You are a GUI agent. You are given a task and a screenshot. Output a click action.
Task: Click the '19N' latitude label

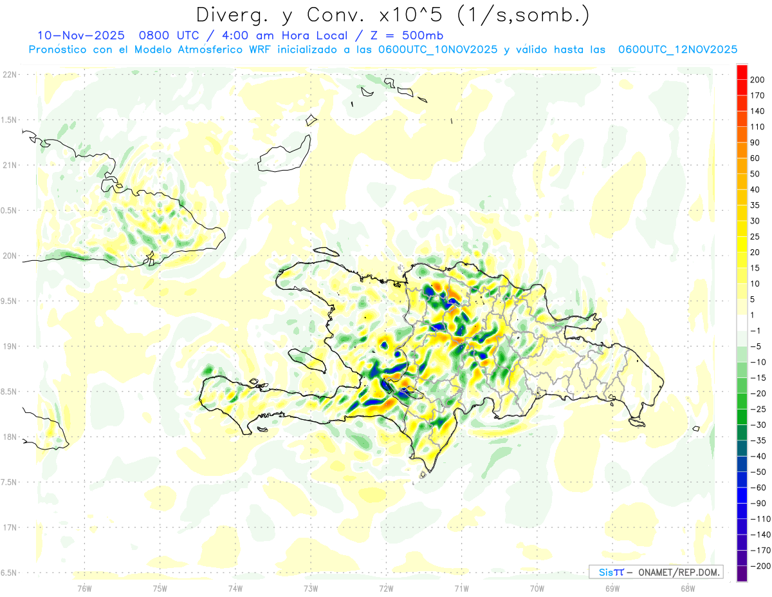coord(9,346)
